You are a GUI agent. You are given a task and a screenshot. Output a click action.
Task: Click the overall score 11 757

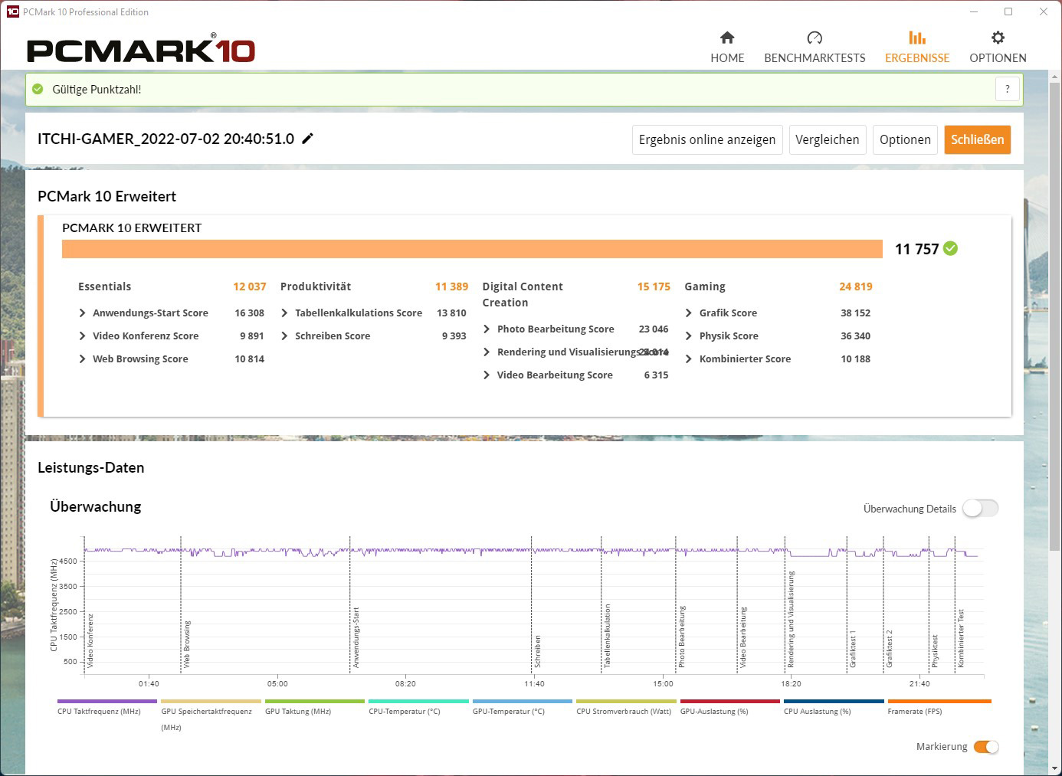point(916,249)
